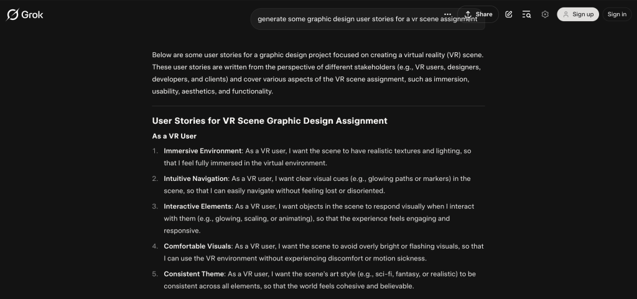Click the intro paragraph starting 'Below are some'
This screenshot has height=299, width=637.
tap(317, 73)
